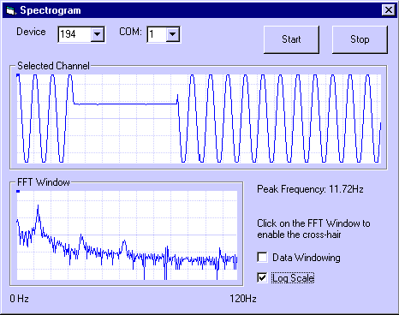Stop the data acquisition
This screenshot has width=399, height=315.
(x=360, y=39)
